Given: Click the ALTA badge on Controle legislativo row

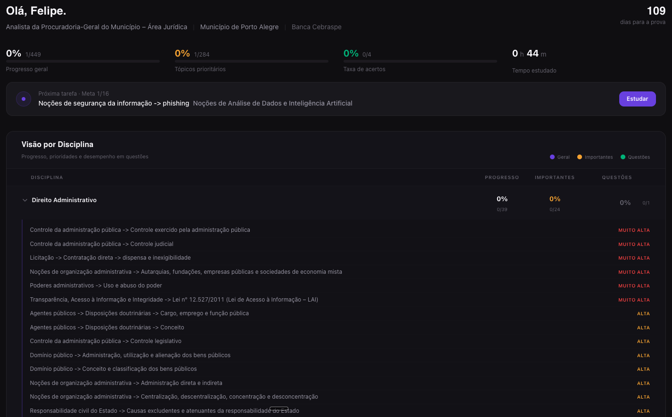Looking at the screenshot, I should tap(643, 341).
